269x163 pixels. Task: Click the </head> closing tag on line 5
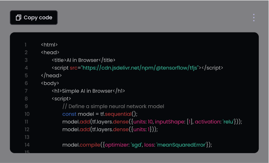[51, 76]
